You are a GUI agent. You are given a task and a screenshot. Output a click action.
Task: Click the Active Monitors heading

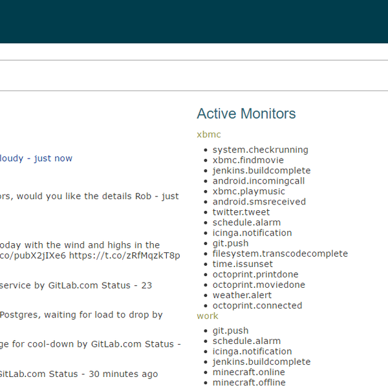(x=246, y=114)
